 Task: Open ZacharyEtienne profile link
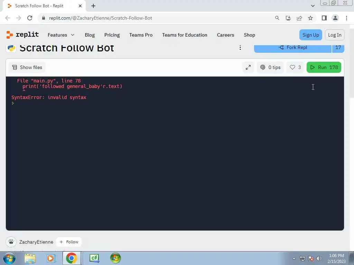pyautogui.click(x=36, y=242)
